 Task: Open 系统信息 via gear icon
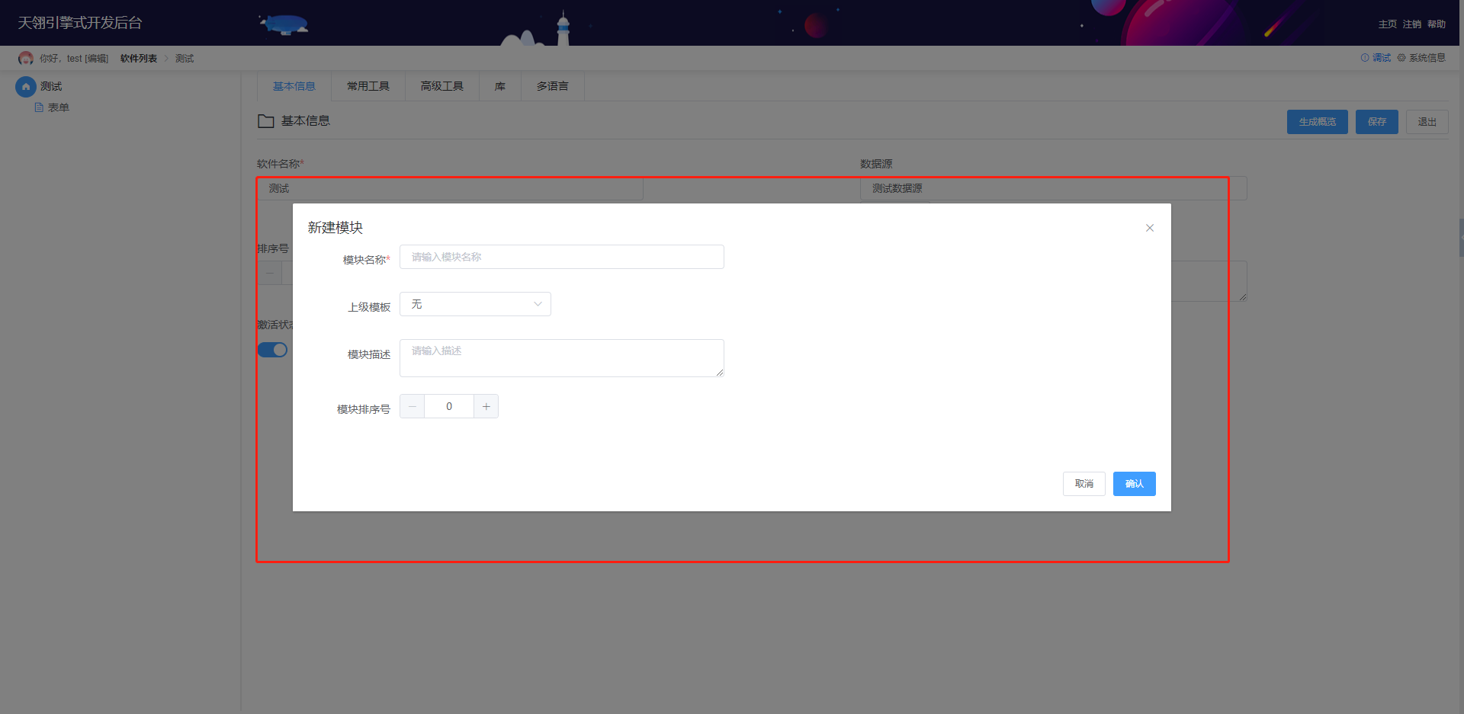tap(1401, 58)
